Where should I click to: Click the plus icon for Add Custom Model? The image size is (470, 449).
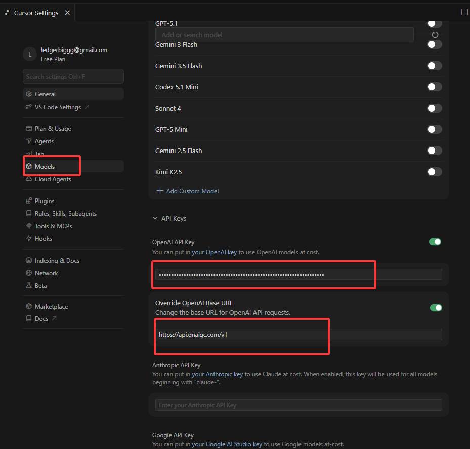160,191
